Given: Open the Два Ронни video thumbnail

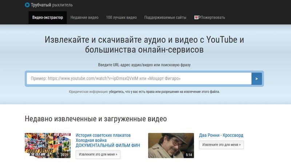Looking at the screenshot, I should coord(171,145).
